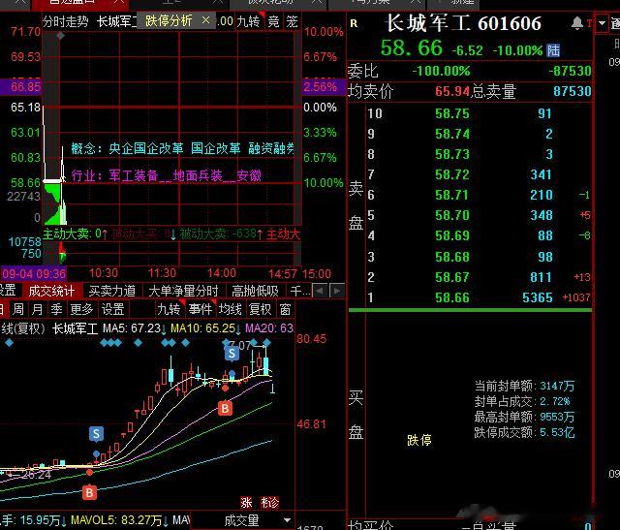Screen dimensions: 620x530
Task: Select the 周 weekly K-line period
Action: point(17,309)
